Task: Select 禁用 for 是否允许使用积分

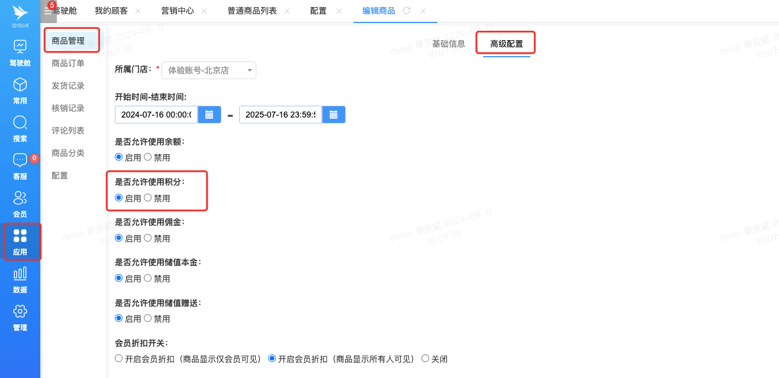Action: (x=148, y=198)
